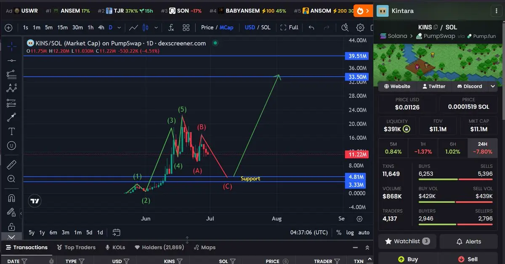This screenshot has height=264, width=505.
Task: Open the forecasting and projection tools
Action: tap(11, 103)
